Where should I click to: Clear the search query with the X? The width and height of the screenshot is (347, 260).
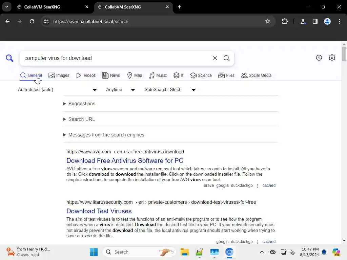point(215,58)
